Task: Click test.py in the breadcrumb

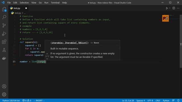Action: (x=18, y=13)
